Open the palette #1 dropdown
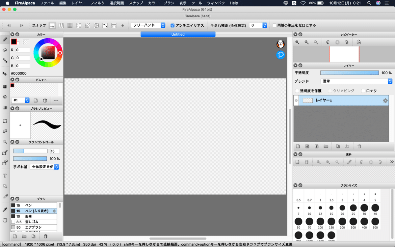Screen dimensions: 395x247 click(x=20, y=100)
